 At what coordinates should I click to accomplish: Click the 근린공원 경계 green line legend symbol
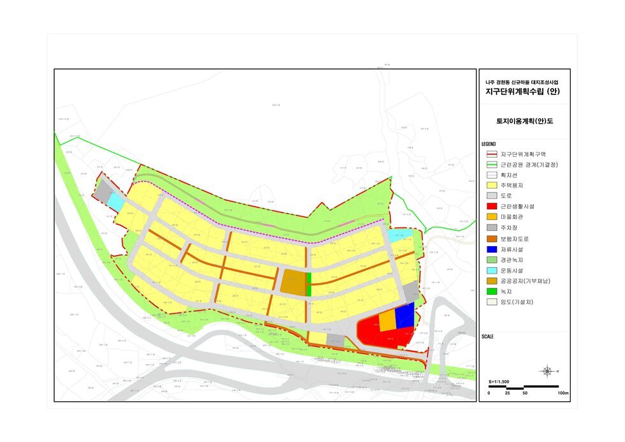(490, 165)
